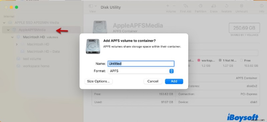Image resolution: width=267 pixels, height=122 pixels.
Task: Click the Used 97.07 GB table value
Action: (168, 102)
